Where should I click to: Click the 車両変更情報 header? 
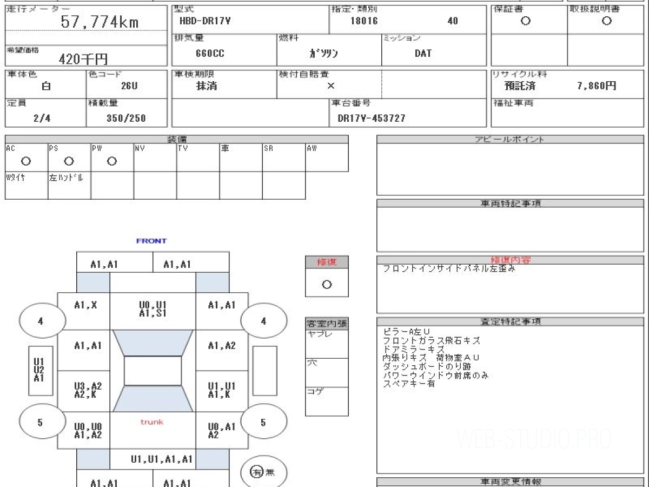[x=510, y=482]
